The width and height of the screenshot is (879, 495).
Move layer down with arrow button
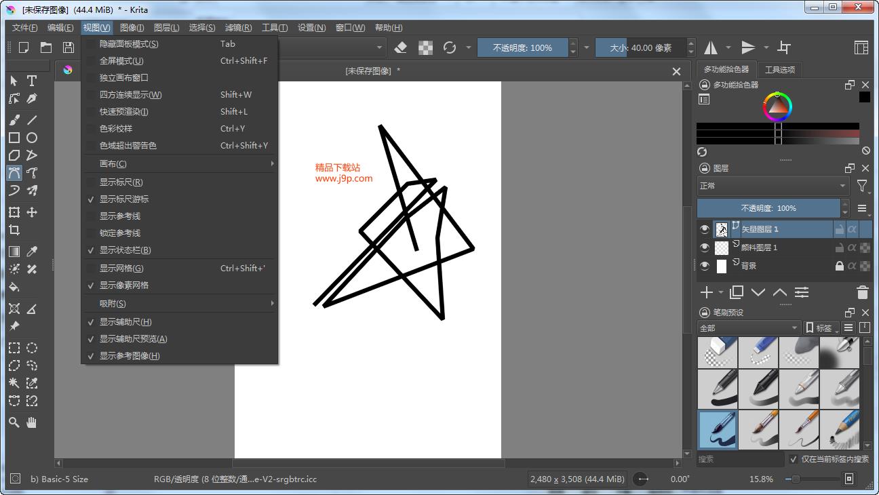pos(758,292)
